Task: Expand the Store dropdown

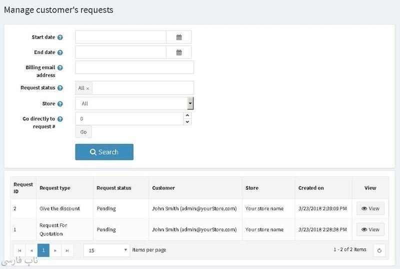Action: 190,103
